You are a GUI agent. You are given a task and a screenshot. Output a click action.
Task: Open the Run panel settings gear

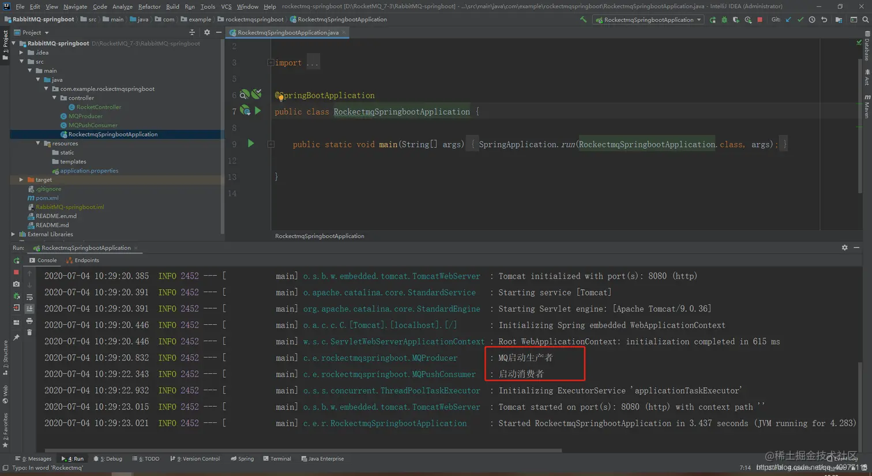(844, 248)
